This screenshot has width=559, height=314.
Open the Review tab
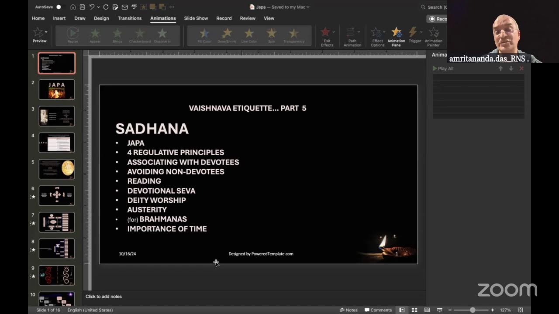point(248,18)
